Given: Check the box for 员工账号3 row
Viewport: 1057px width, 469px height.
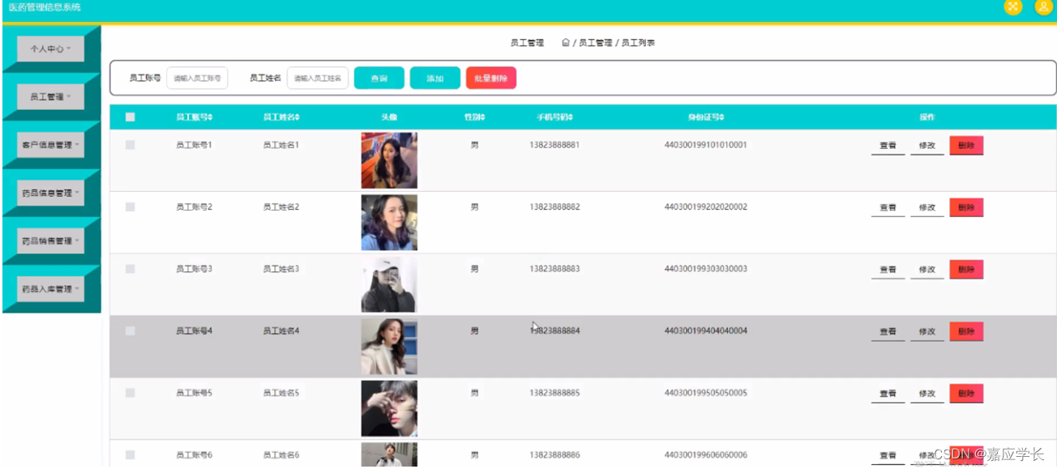Looking at the screenshot, I should pos(130,269).
